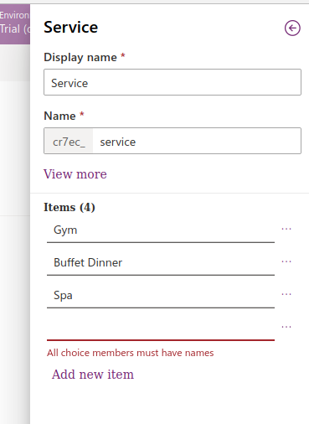
Task: Click the Name field label
Action: point(59,116)
